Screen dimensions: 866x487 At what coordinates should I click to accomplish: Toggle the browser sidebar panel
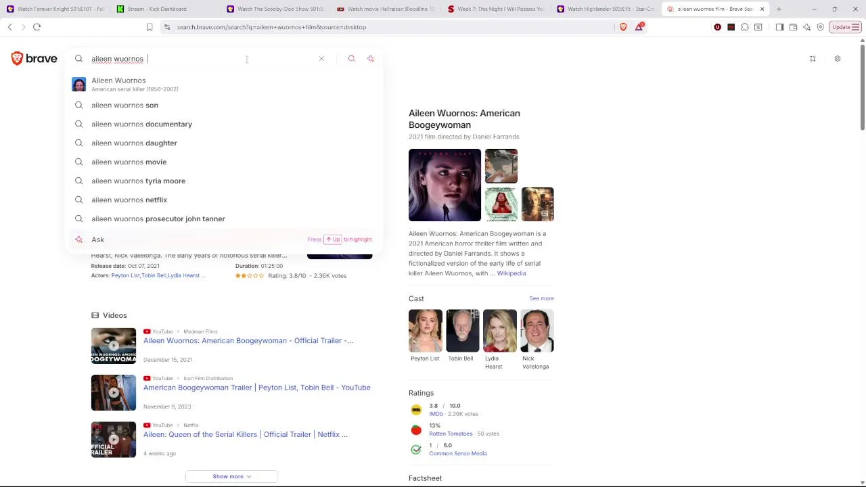[779, 27]
